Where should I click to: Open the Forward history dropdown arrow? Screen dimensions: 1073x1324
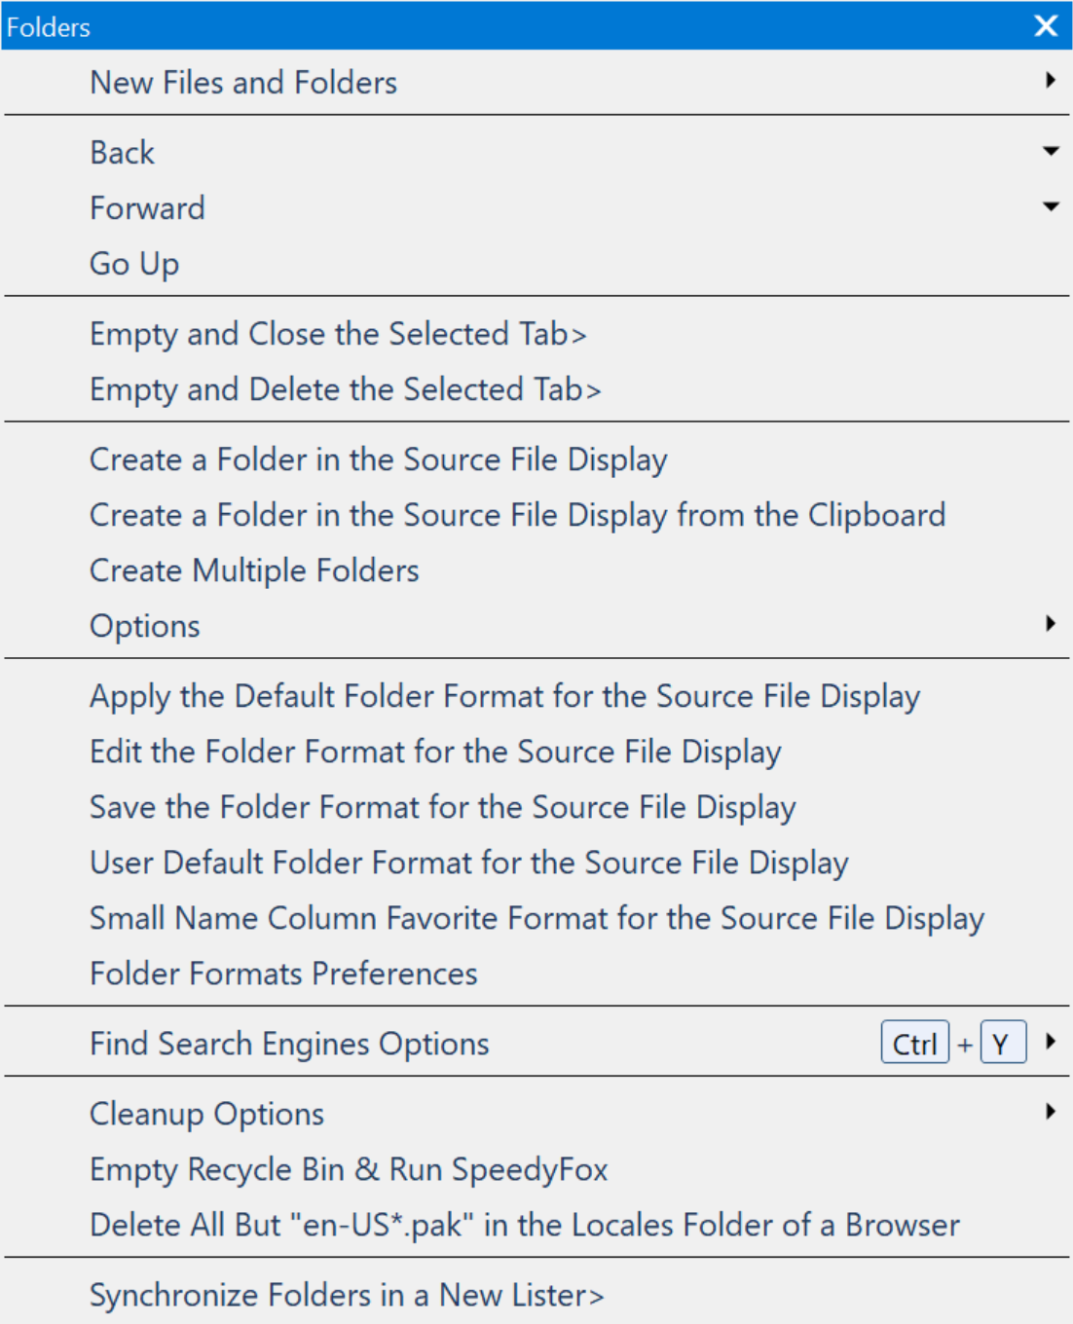(x=1051, y=206)
